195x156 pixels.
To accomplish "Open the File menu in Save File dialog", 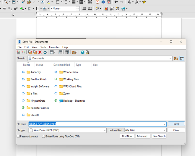I will tap(19, 47).
